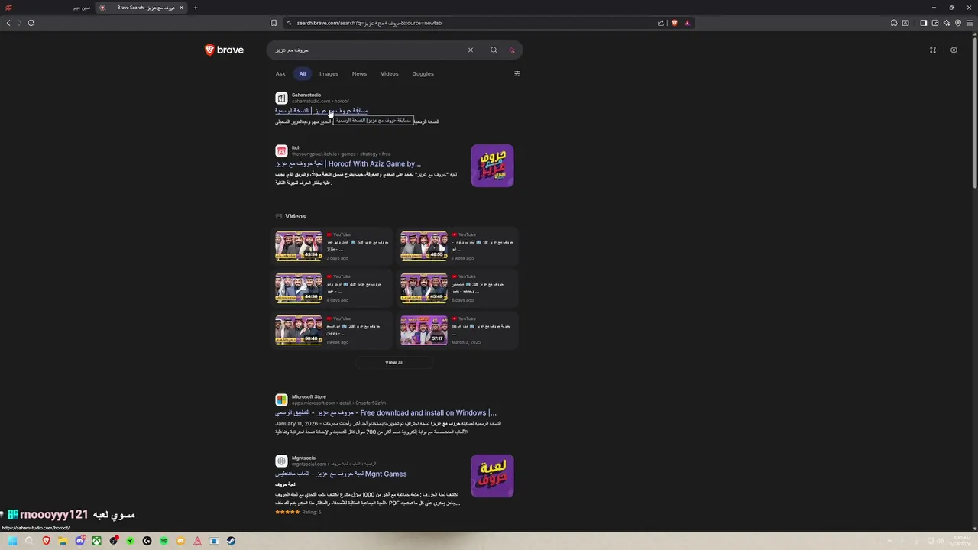Open Xbox app from taskbar
This screenshot has width=978, height=550.
pyautogui.click(x=96, y=541)
